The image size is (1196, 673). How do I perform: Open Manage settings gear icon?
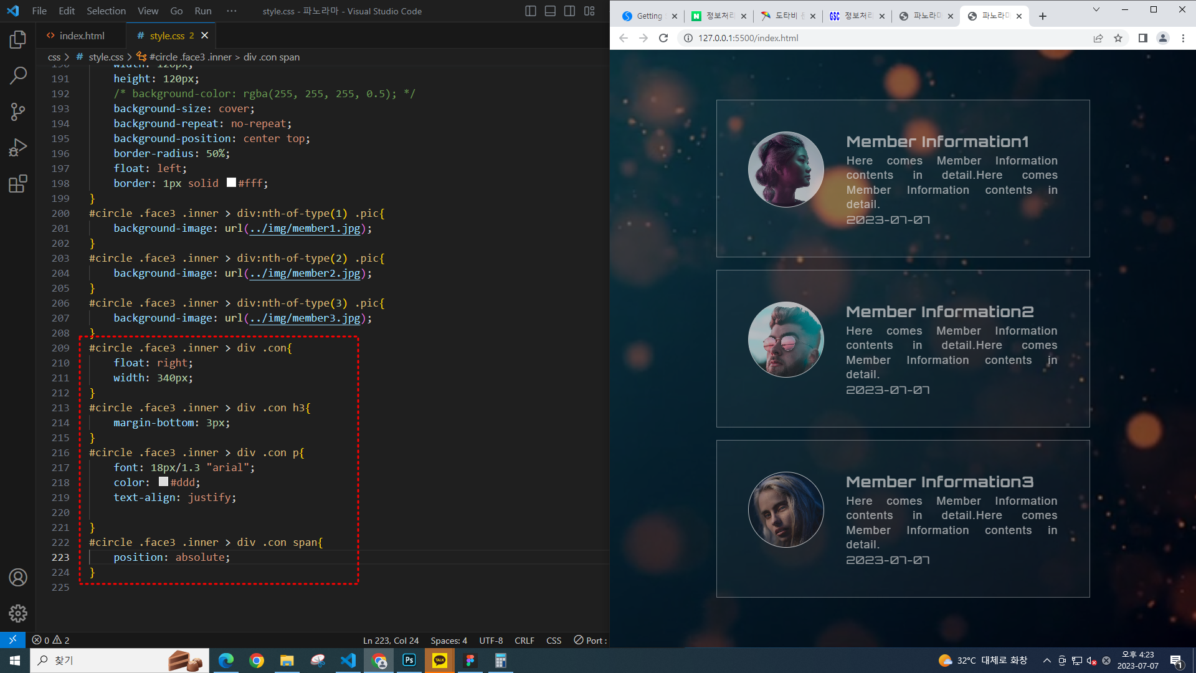click(18, 613)
